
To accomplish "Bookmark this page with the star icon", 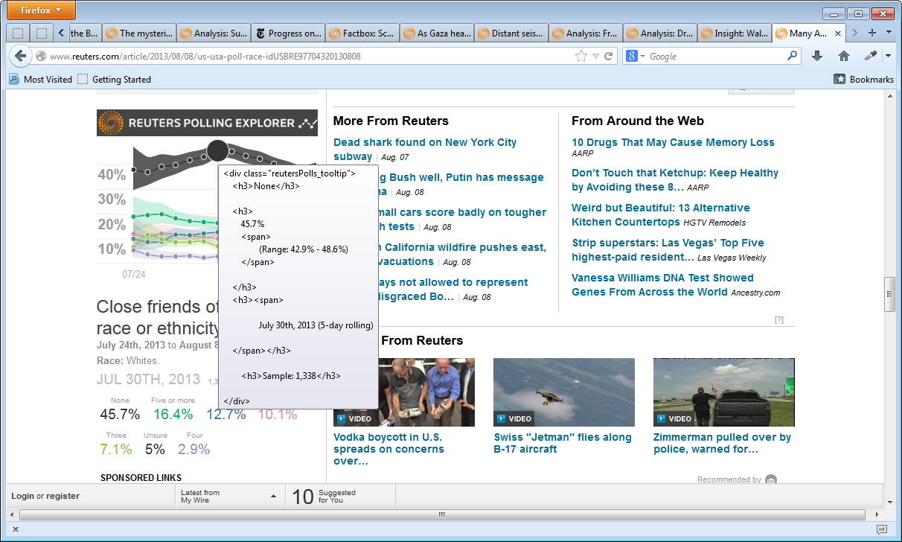I will pyautogui.click(x=580, y=56).
